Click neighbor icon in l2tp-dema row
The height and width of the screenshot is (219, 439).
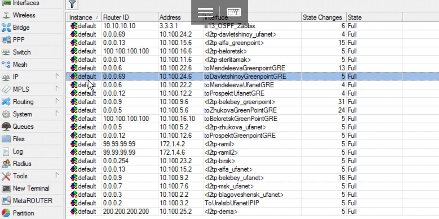point(74,211)
